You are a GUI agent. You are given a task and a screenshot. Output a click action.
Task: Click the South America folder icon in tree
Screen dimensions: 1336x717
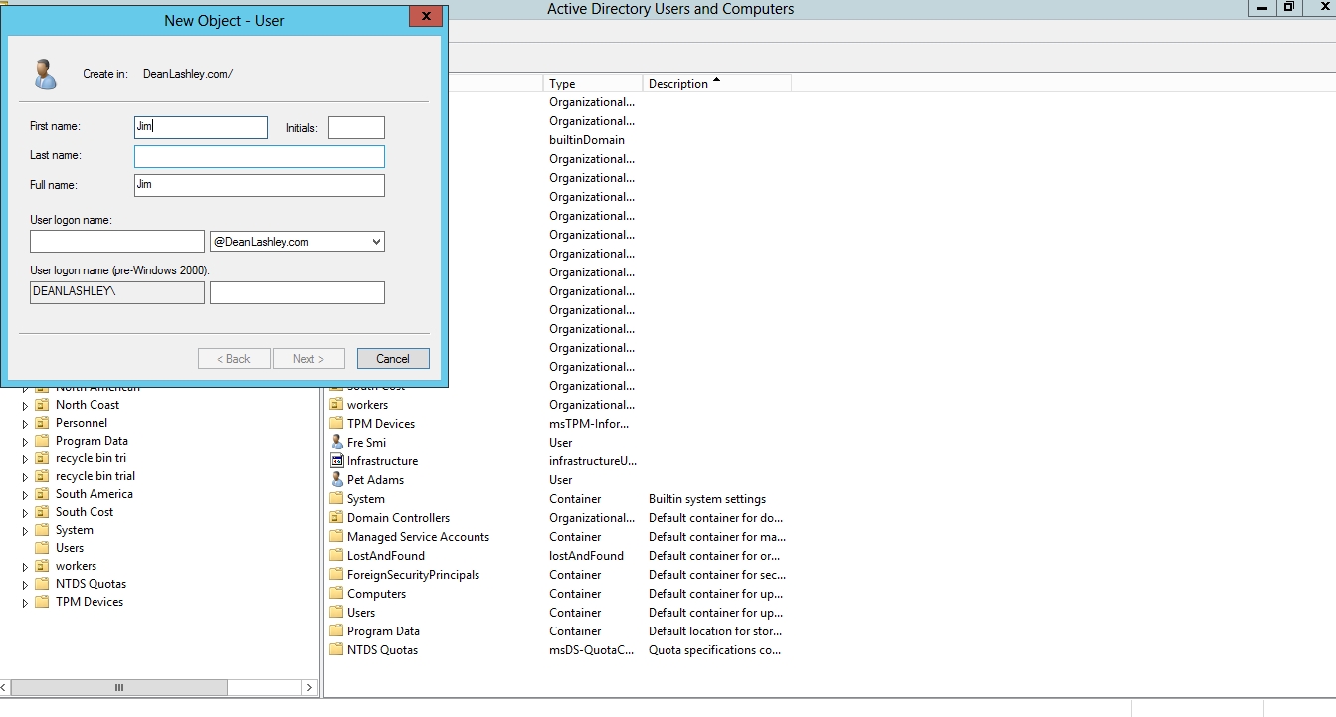point(42,494)
